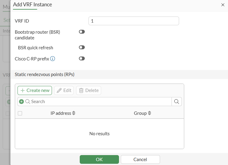
Task: Click the Edit pencil button
Action: pos(64,90)
